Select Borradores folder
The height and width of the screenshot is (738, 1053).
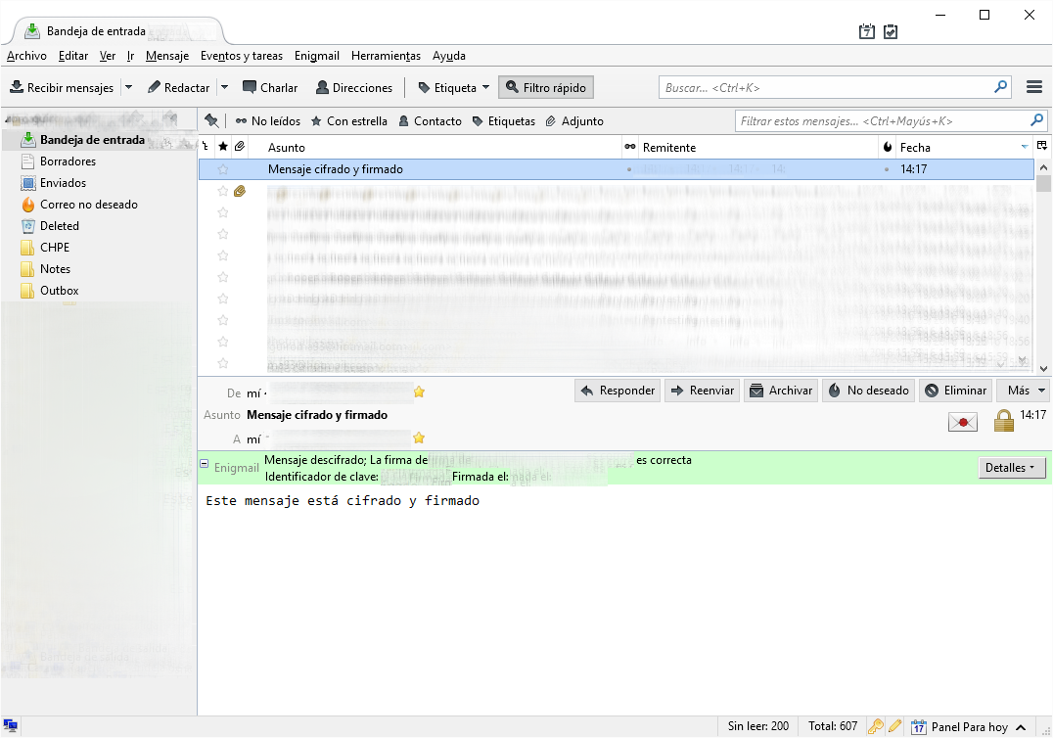point(68,161)
